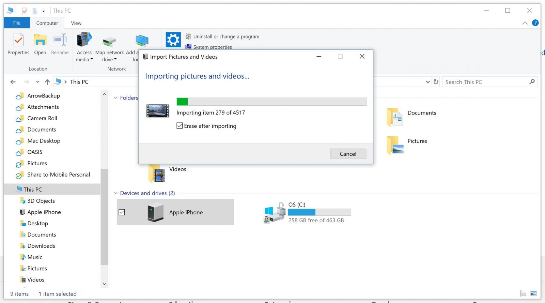Go up one folder level arrow
This screenshot has height=303, width=545.
click(47, 82)
